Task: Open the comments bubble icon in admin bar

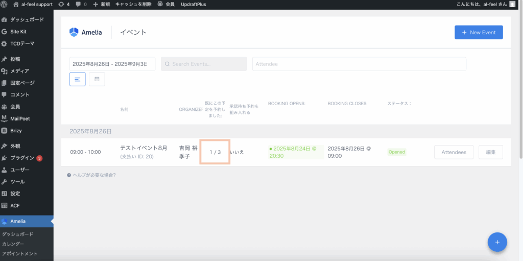Action: click(80, 4)
